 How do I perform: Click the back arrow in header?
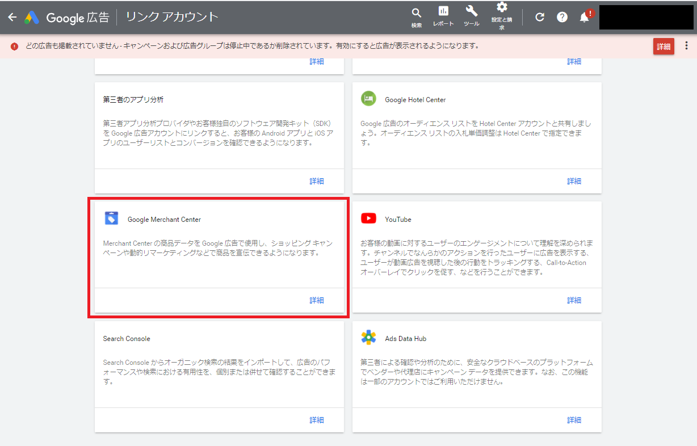pyautogui.click(x=12, y=17)
